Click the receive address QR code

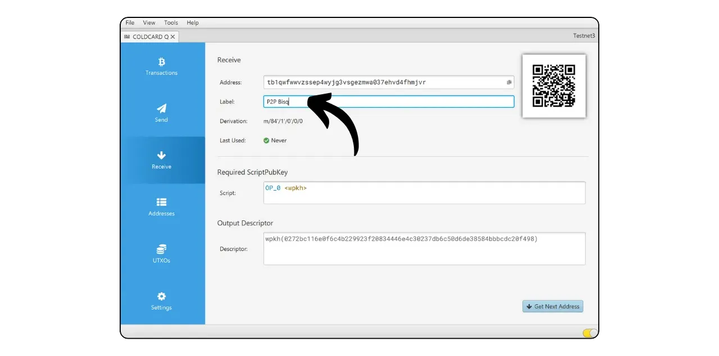[x=554, y=86]
